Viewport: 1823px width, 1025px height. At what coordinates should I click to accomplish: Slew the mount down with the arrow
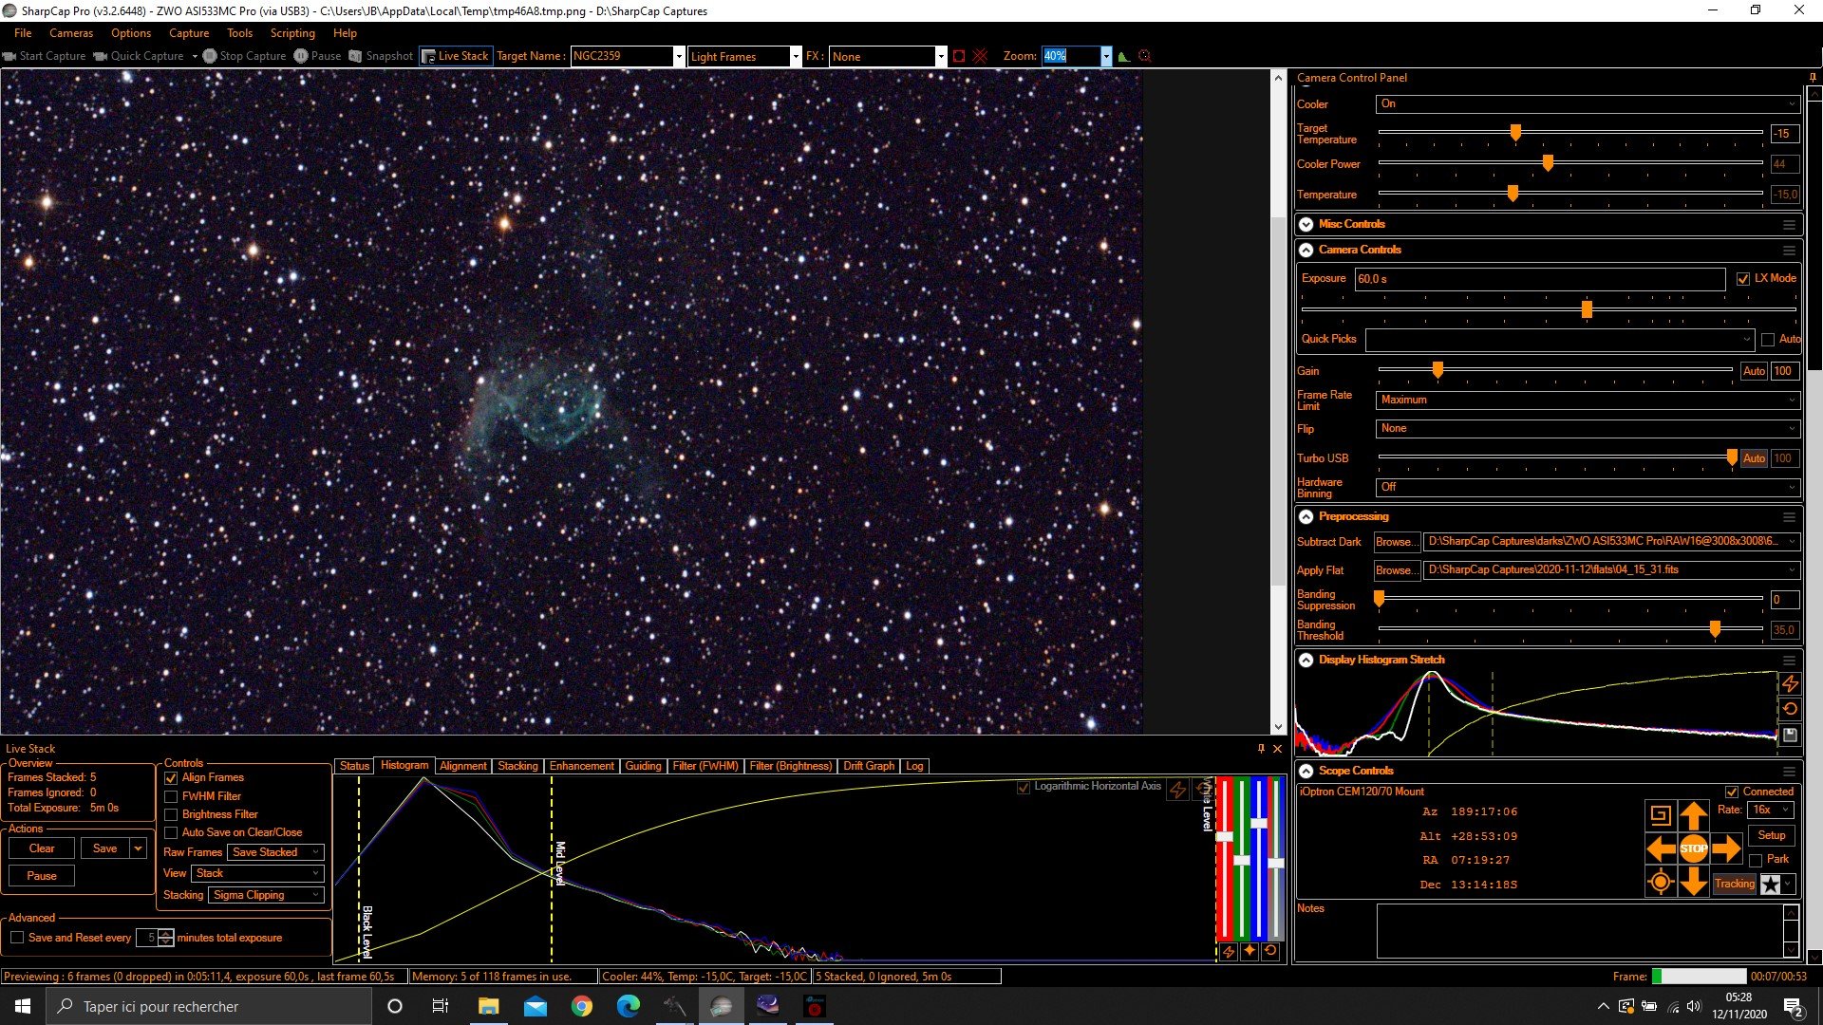[1694, 883]
